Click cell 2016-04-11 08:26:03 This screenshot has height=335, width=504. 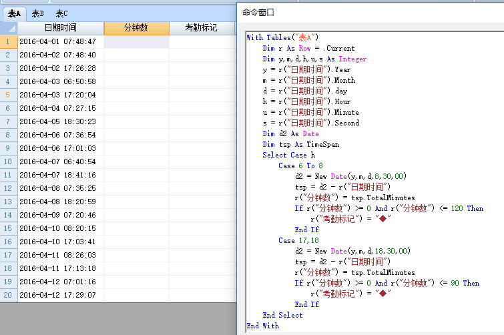(x=61, y=255)
